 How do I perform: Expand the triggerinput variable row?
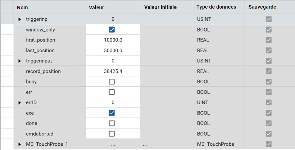(x=19, y=61)
